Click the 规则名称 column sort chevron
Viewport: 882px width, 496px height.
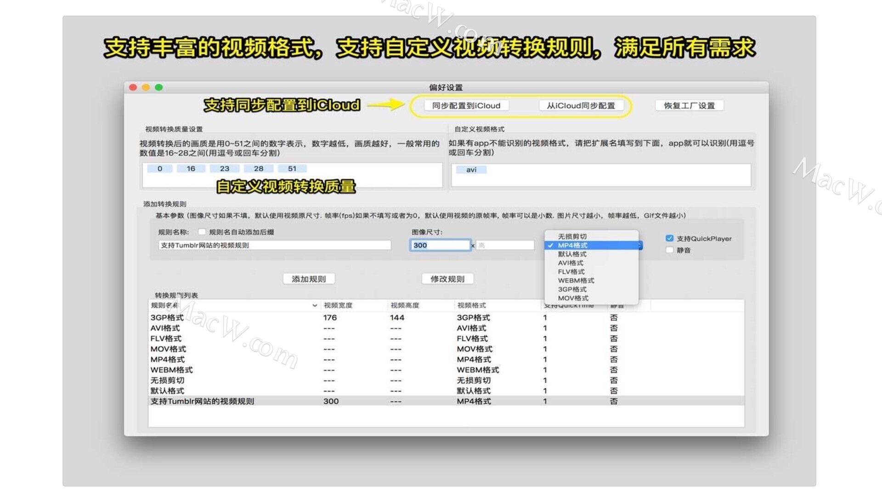[315, 305]
